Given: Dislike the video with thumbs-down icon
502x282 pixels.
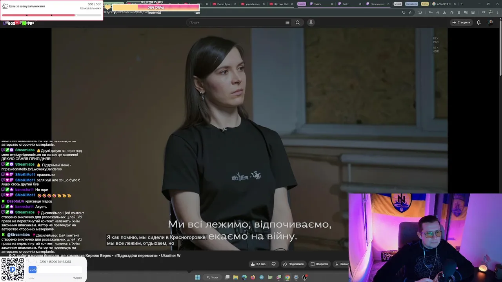Looking at the screenshot, I should [273, 264].
